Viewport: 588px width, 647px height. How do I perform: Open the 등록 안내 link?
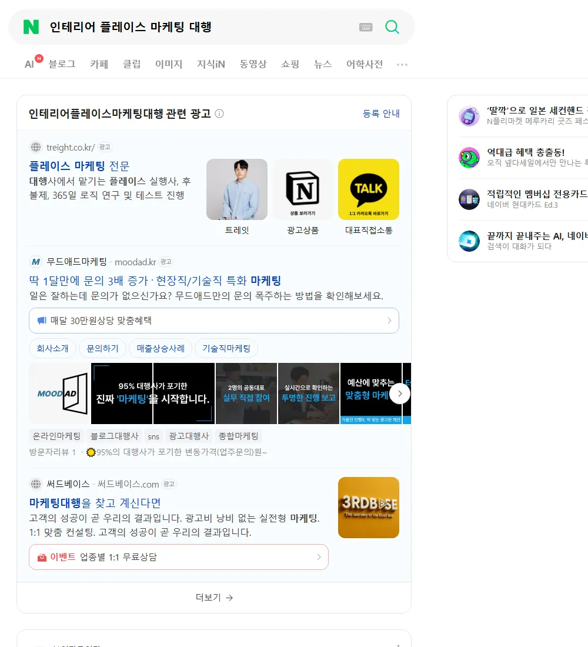pos(381,114)
